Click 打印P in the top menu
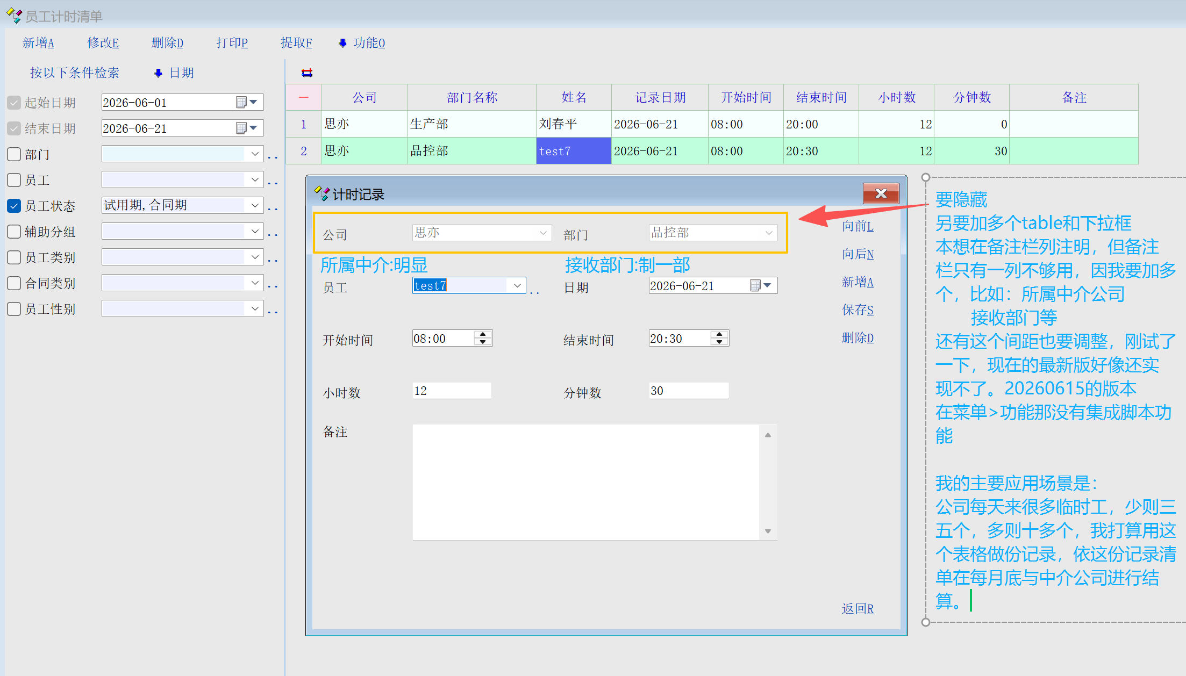1186x676 pixels. point(232,43)
